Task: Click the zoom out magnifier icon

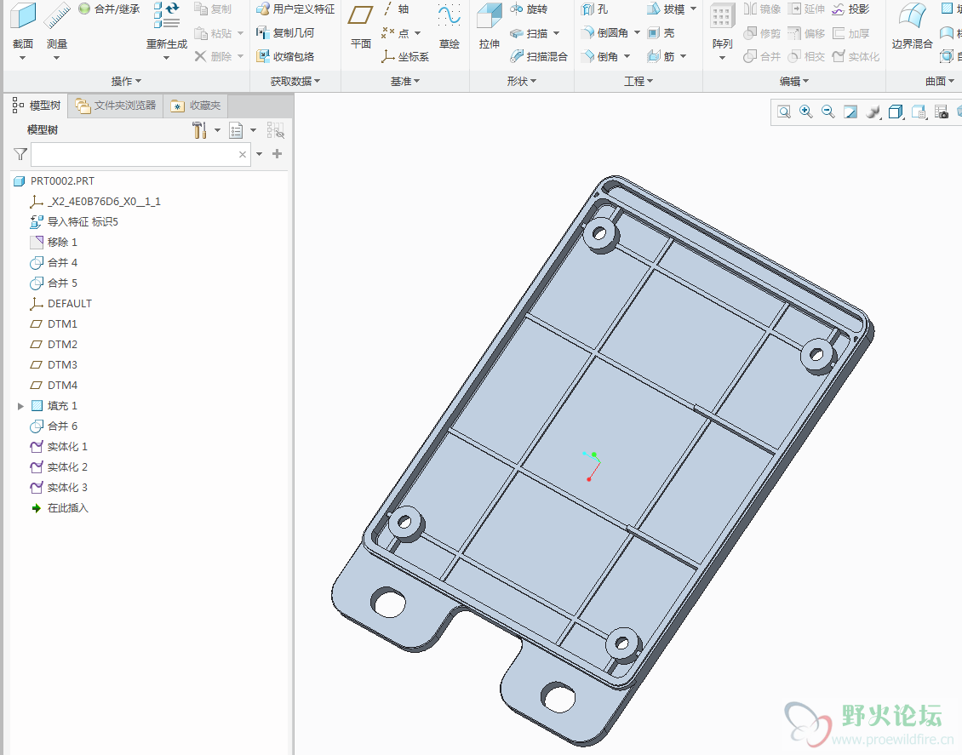Action: pyautogui.click(x=827, y=112)
